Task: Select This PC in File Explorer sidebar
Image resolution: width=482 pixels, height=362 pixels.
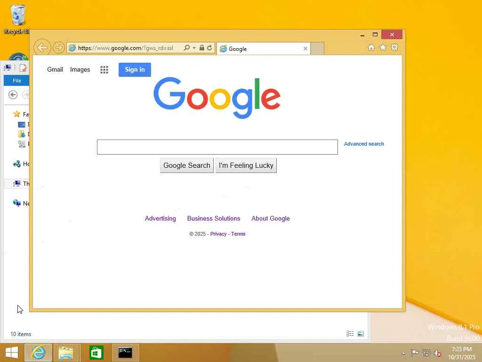Action: (x=17, y=184)
